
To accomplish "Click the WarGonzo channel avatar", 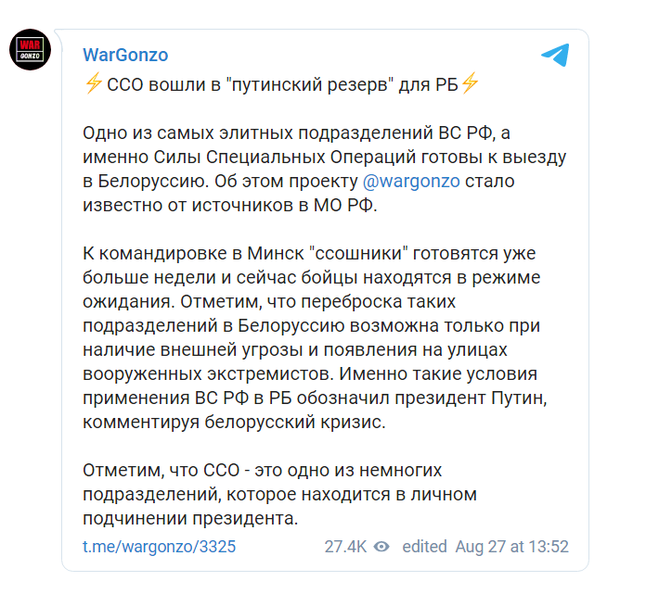I will pyautogui.click(x=29, y=49).
